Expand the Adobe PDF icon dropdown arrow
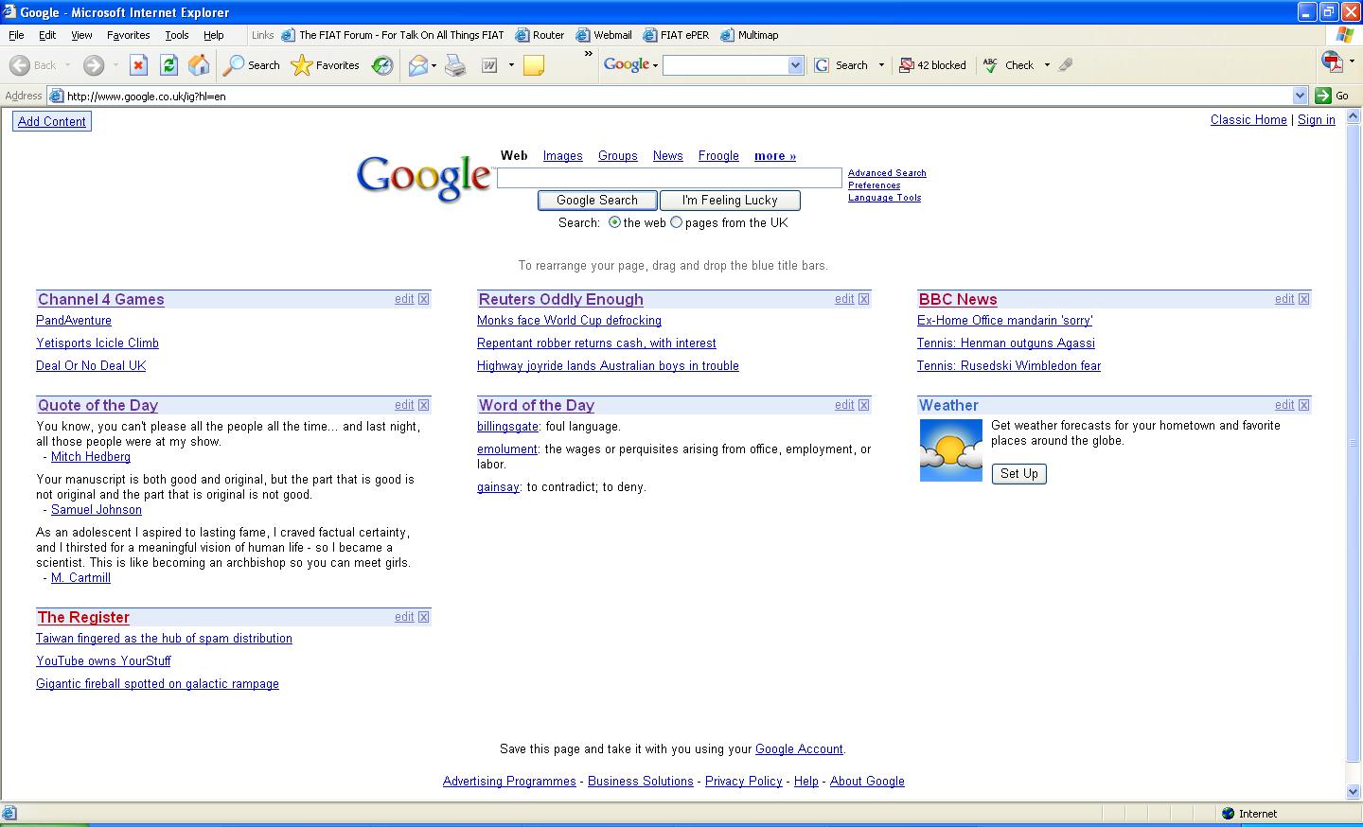This screenshot has height=827, width=1363. click(x=1352, y=62)
